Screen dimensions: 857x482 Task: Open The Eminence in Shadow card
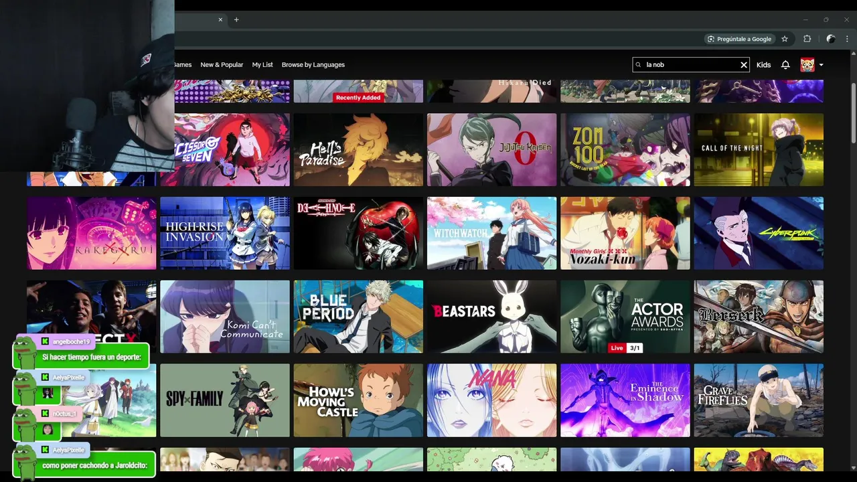click(625, 400)
